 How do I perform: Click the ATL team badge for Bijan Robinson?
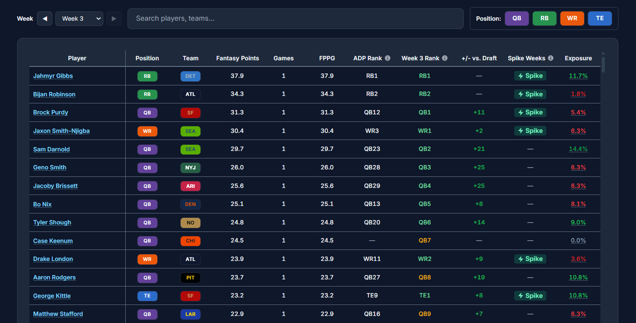point(190,94)
